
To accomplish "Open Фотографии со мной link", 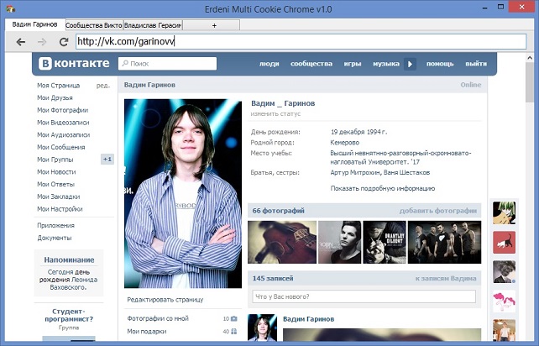I will tap(158, 319).
